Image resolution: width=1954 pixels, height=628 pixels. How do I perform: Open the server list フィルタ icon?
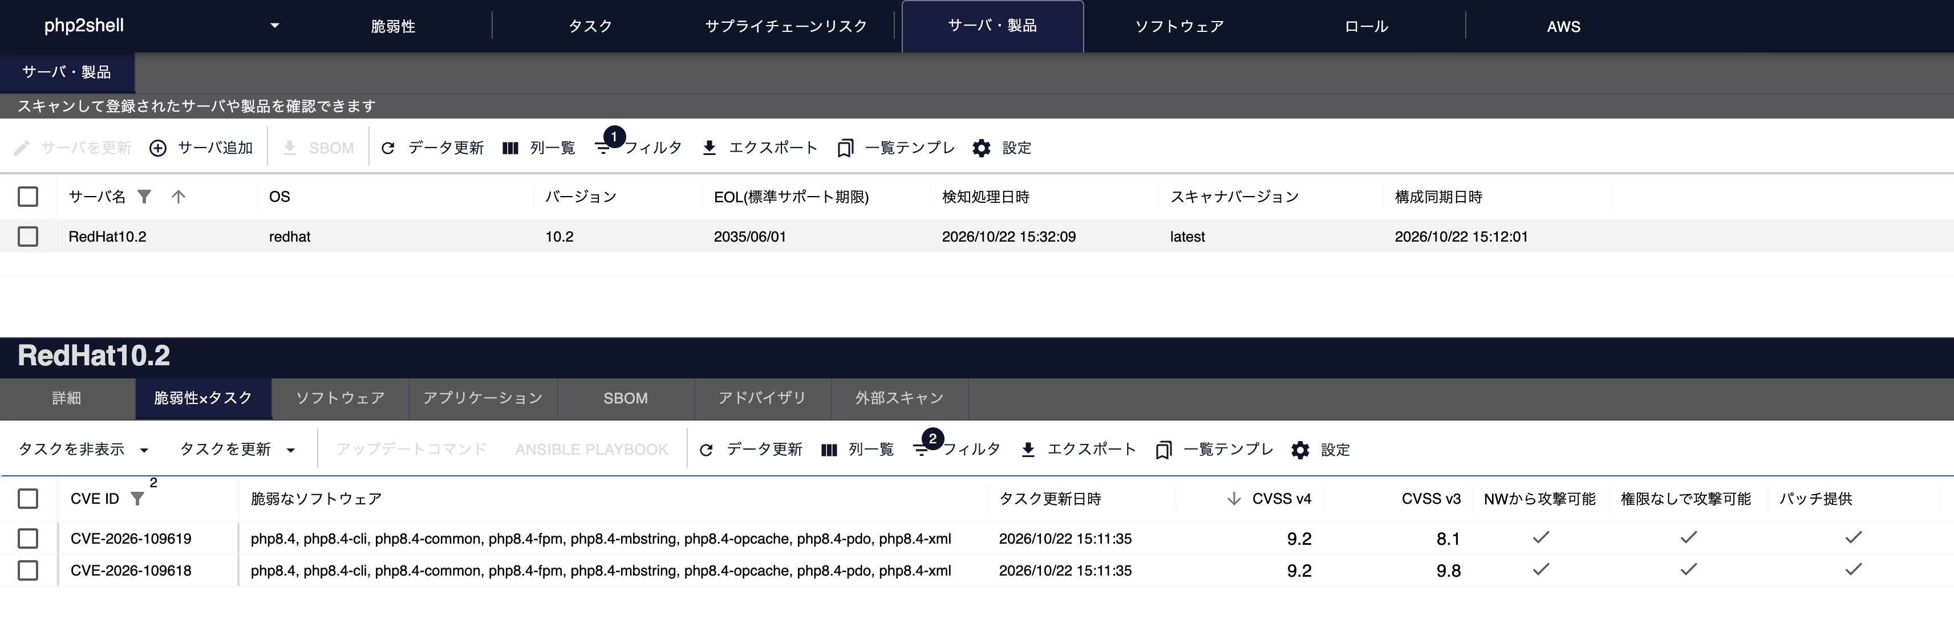pyautogui.click(x=603, y=148)
